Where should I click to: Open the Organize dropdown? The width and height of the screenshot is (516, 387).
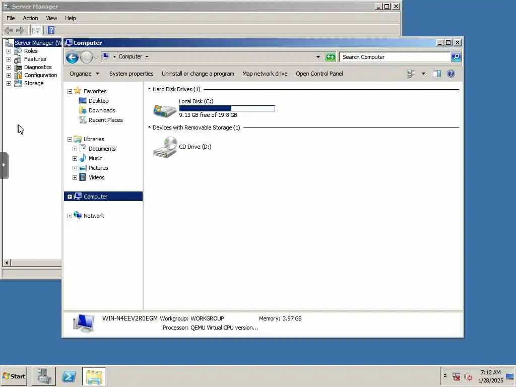point(84,74)
